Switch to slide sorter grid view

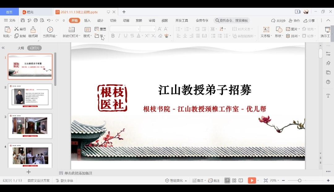(x=234, y=181)
